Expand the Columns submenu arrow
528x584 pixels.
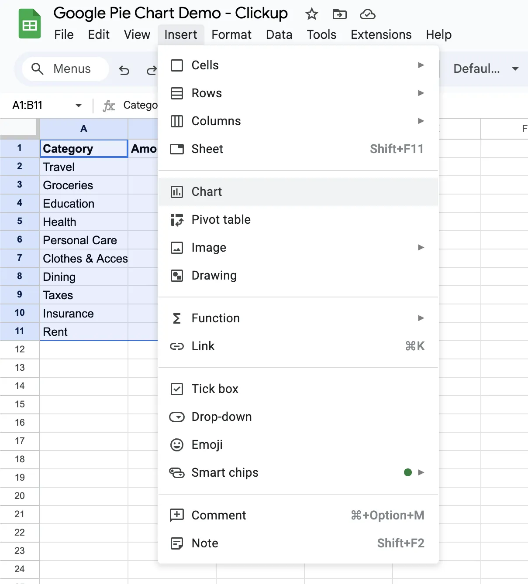tap(421, 121)
